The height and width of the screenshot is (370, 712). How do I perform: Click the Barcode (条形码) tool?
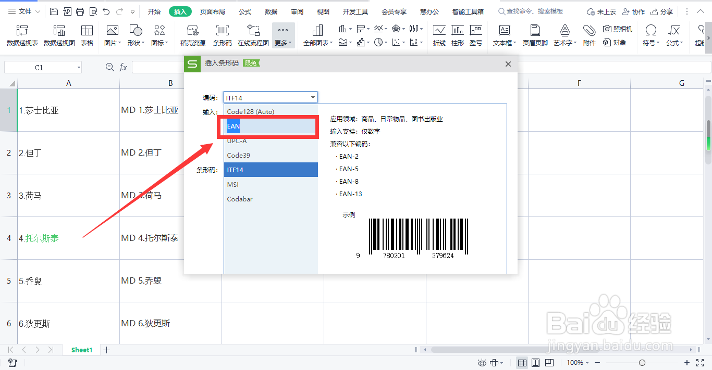(223, 36)
